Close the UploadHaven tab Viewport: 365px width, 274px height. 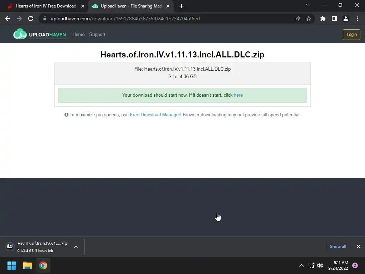168,6
